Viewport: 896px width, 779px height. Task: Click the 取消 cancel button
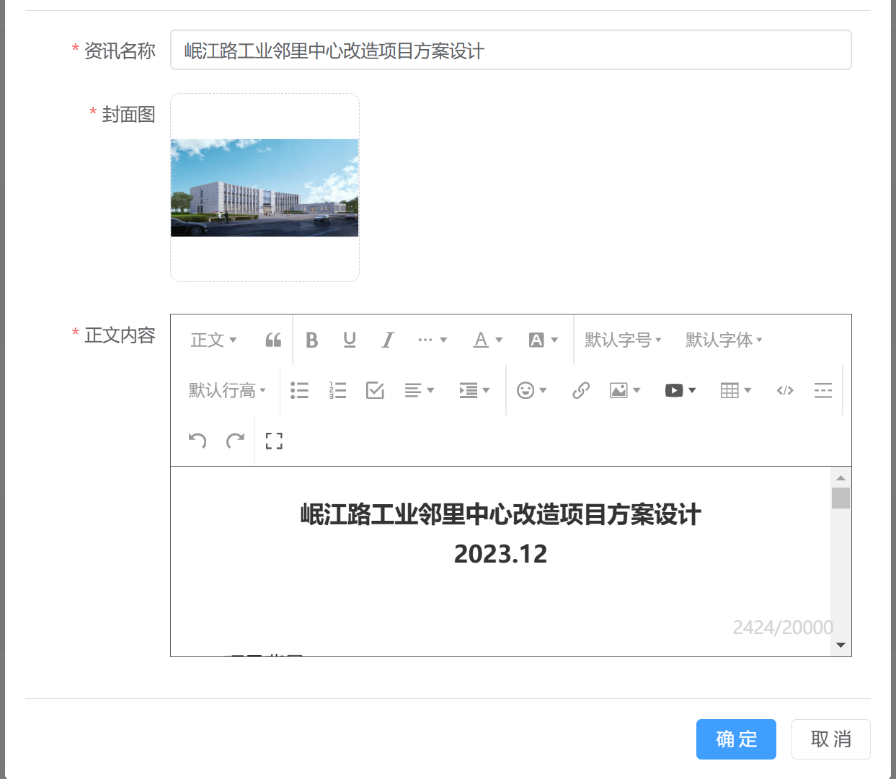830,739
